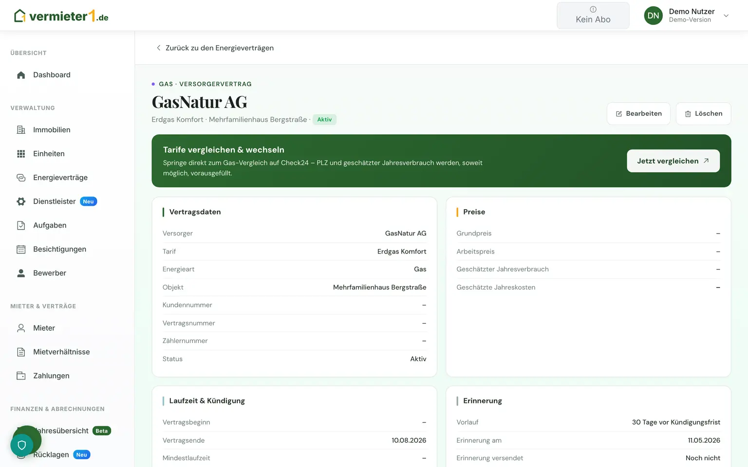
Task: Click Erinnerung versendet value Noch nicht
Action: (x=703, y=458)
